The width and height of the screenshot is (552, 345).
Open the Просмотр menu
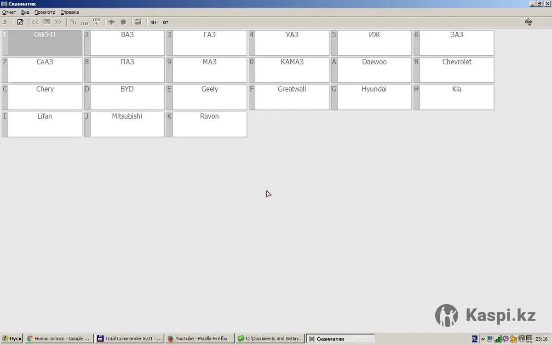point(45,12)
